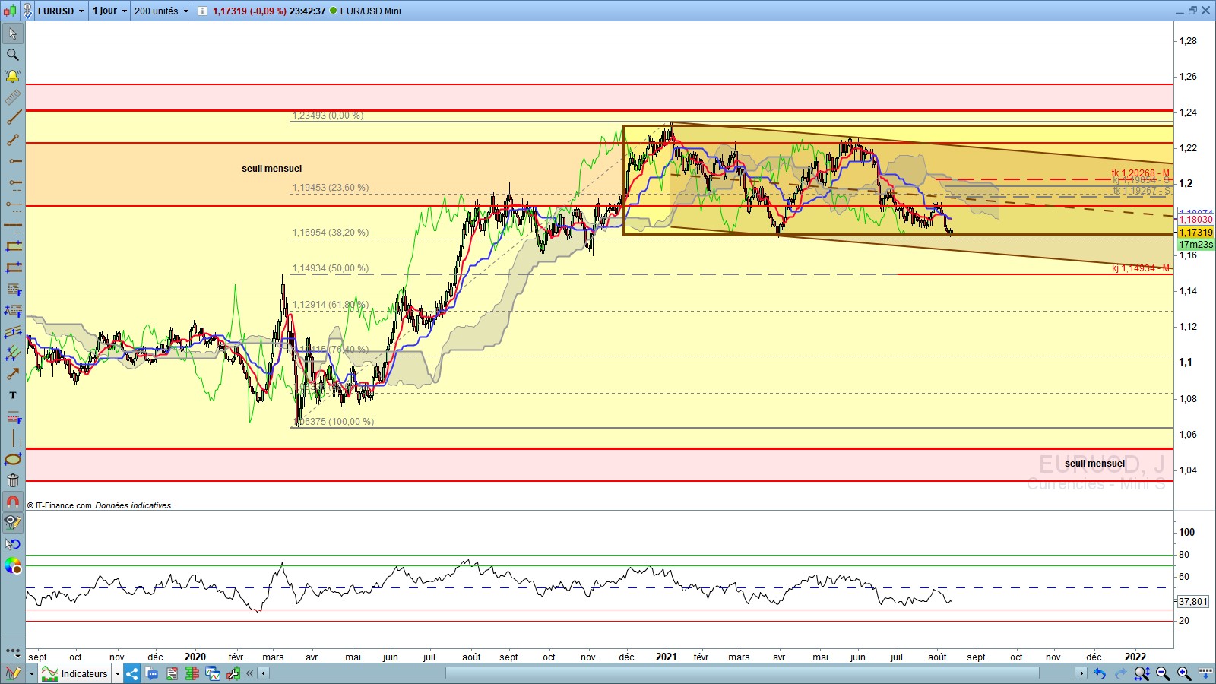Screen dimensions: 1216x684
Task: Open the alert bell tool
Action: click(x=13, y=76)
